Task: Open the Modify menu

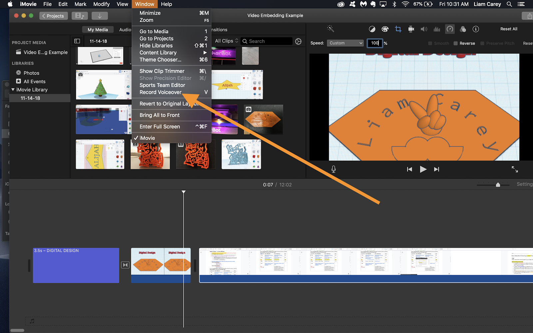Action: pyautogui.click(x=101, y=4)
